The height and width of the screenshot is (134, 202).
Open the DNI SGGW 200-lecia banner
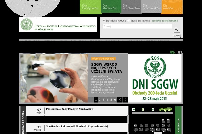(x=155, y=78)
